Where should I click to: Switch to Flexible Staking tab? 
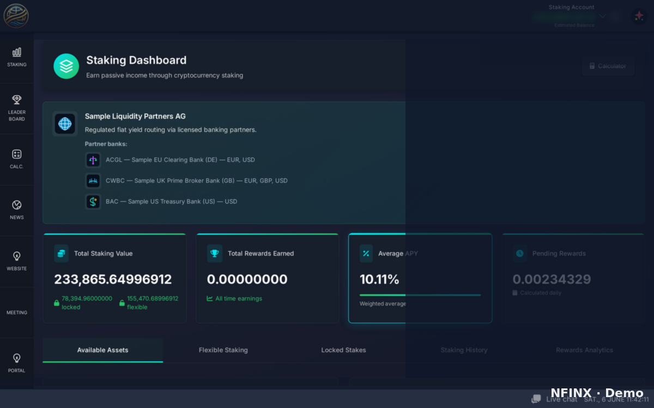pyautogui.click(x=223, y=350)
